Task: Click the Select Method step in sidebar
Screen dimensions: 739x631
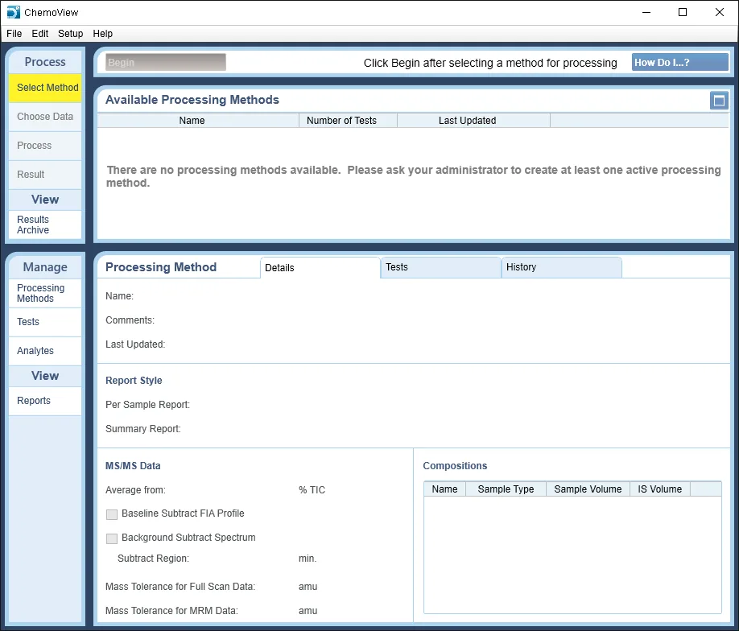Action: pos(45,88)
